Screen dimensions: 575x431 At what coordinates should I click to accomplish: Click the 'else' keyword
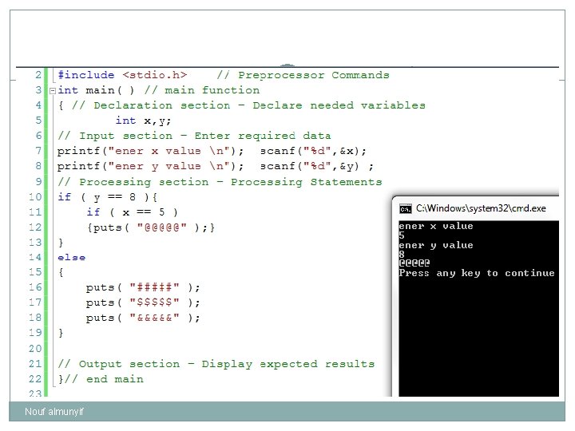tap(72, 258)
